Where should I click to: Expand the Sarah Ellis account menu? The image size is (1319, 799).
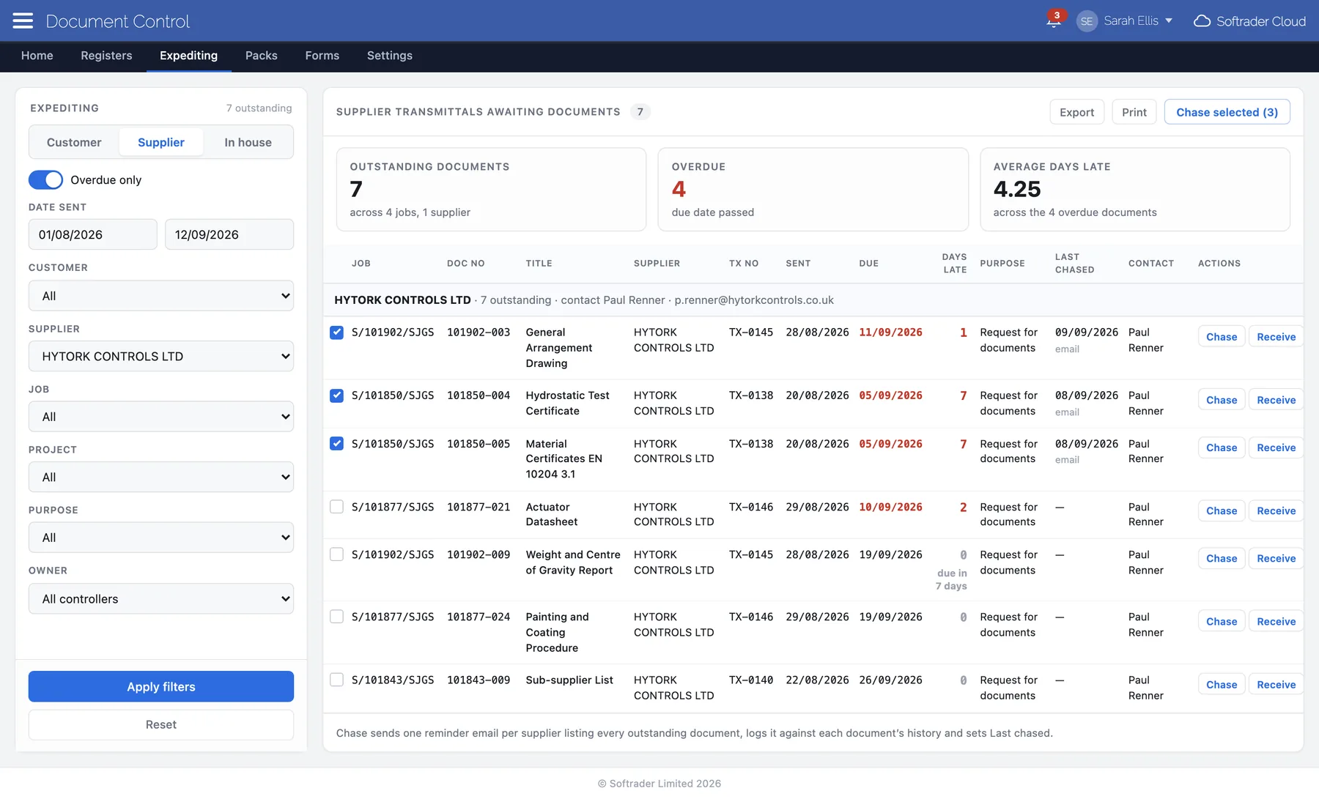click(x=1138, y=21)
